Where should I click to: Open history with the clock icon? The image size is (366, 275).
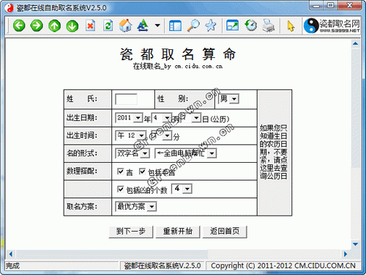click(x=250, y=26)
